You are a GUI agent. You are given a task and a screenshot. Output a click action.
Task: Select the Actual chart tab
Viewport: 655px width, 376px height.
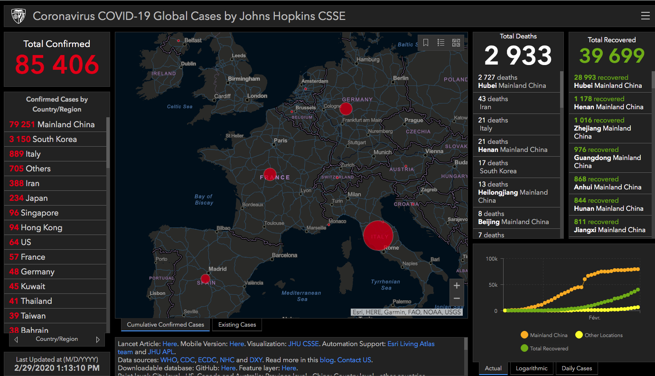tap(493, 368)
